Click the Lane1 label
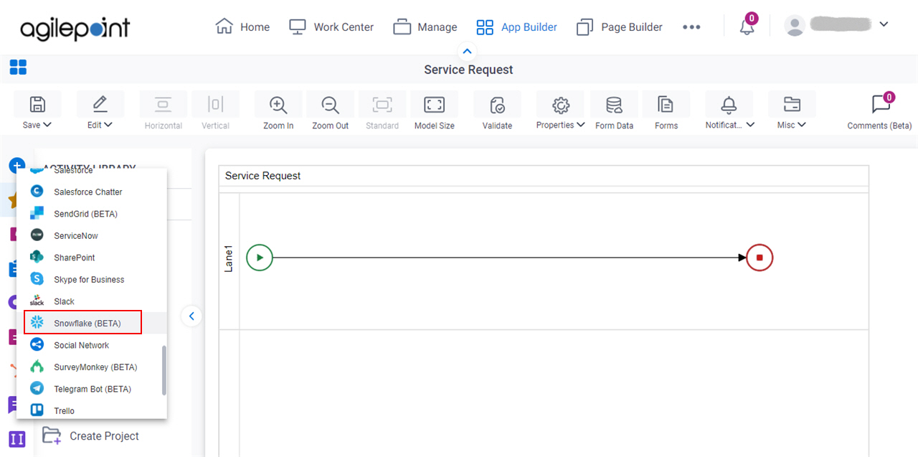 [x=229, y=258]
